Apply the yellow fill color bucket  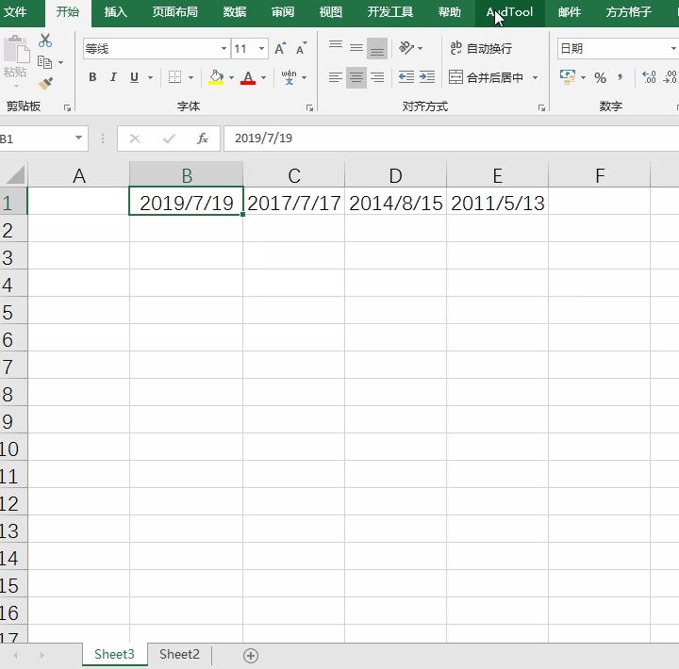(216, 77)
